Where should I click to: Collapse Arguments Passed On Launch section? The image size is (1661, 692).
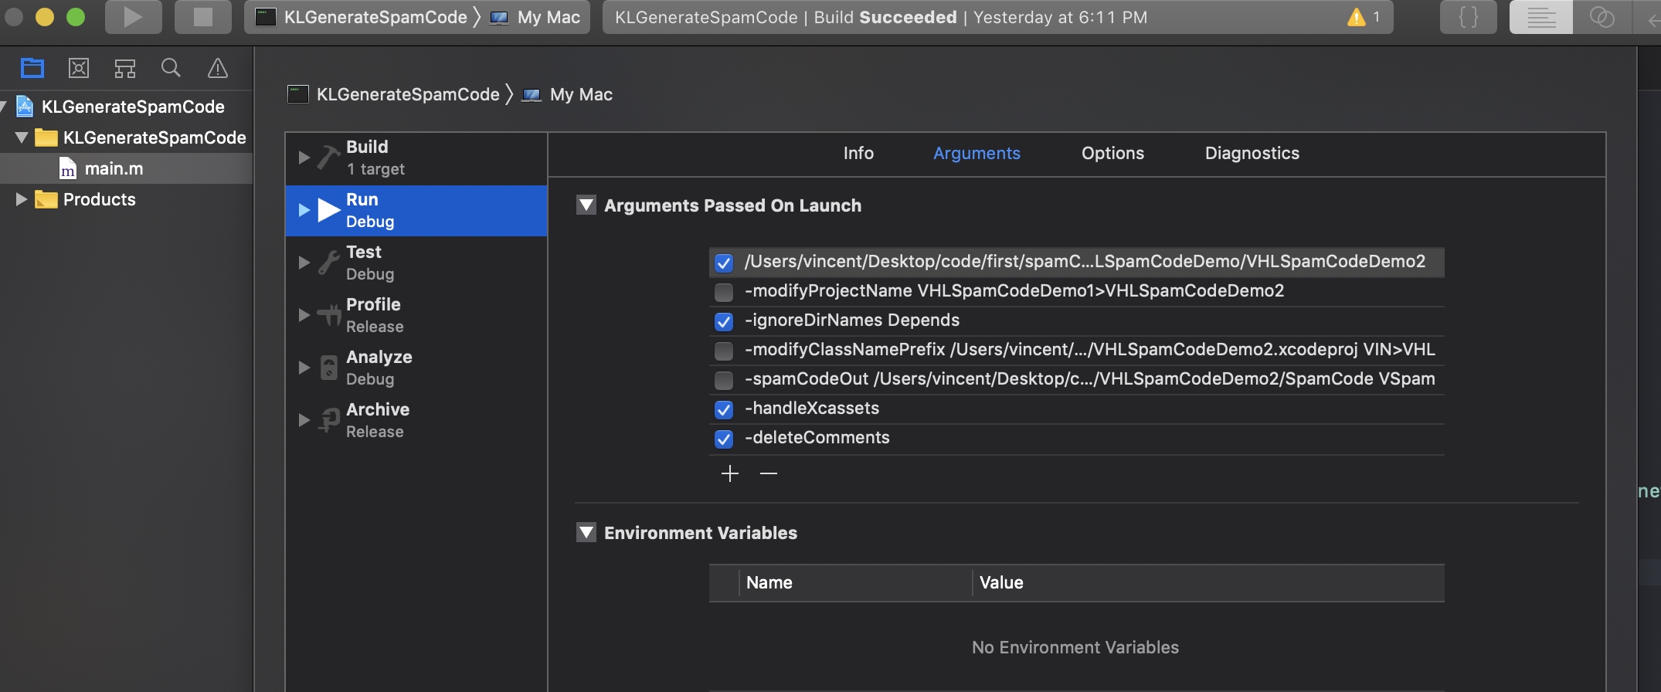point(586,205)
